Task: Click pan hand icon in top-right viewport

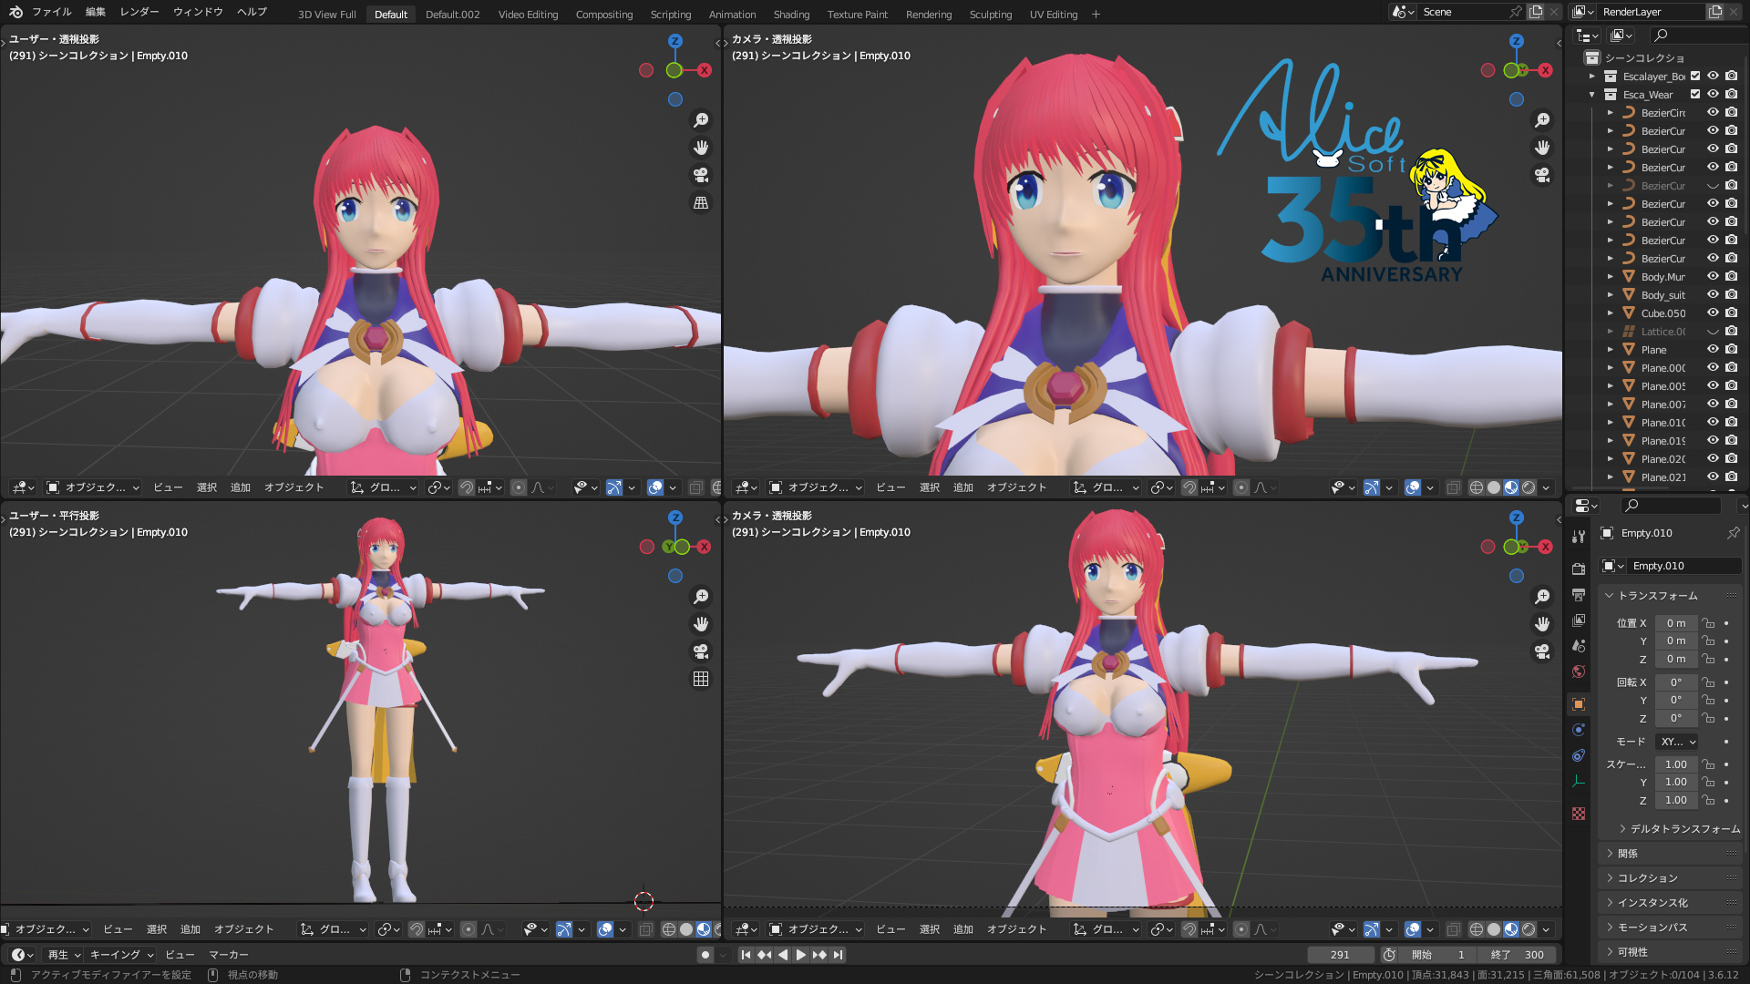Action: pyautogui.click(x=1542, y=148)
